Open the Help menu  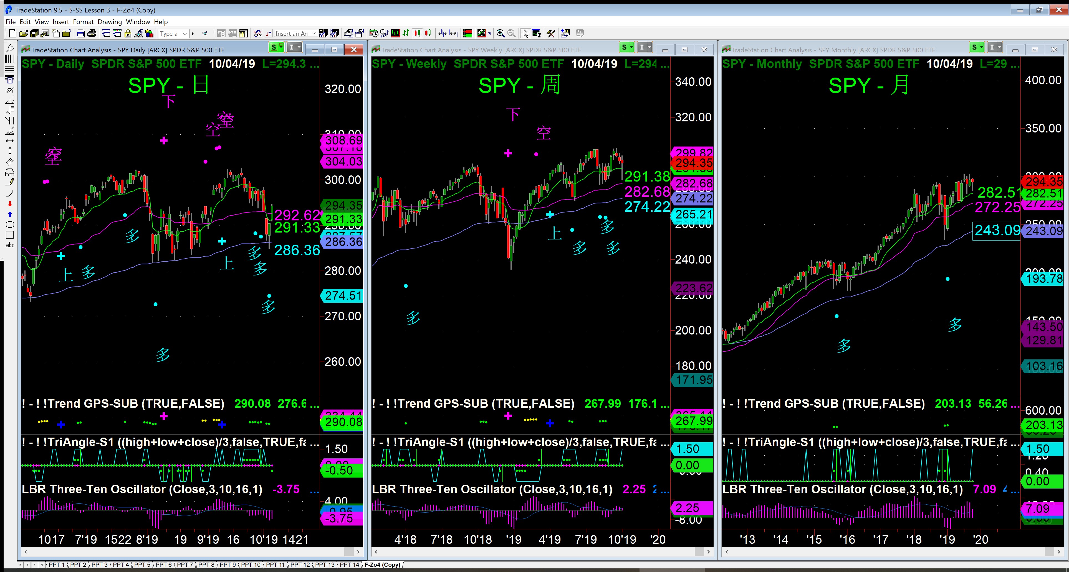click(161, 22)
